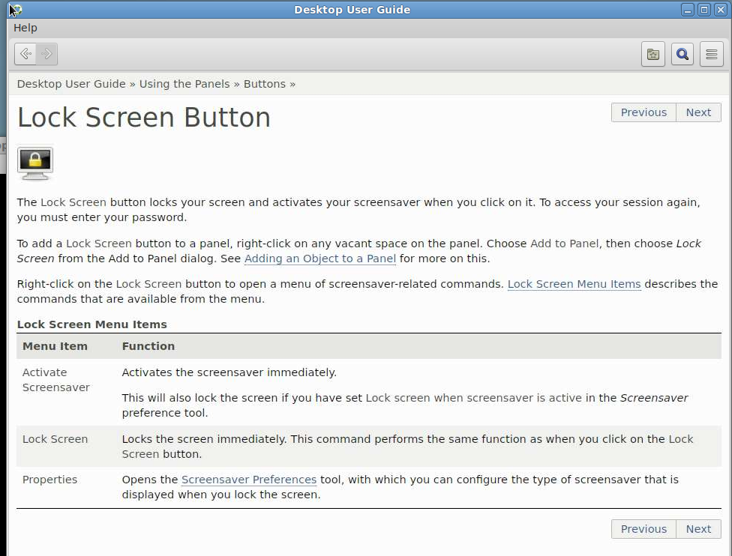Open the Screensaver Preferences link
The width and height of the screenshot is (732, 556).
coord(249,480)
